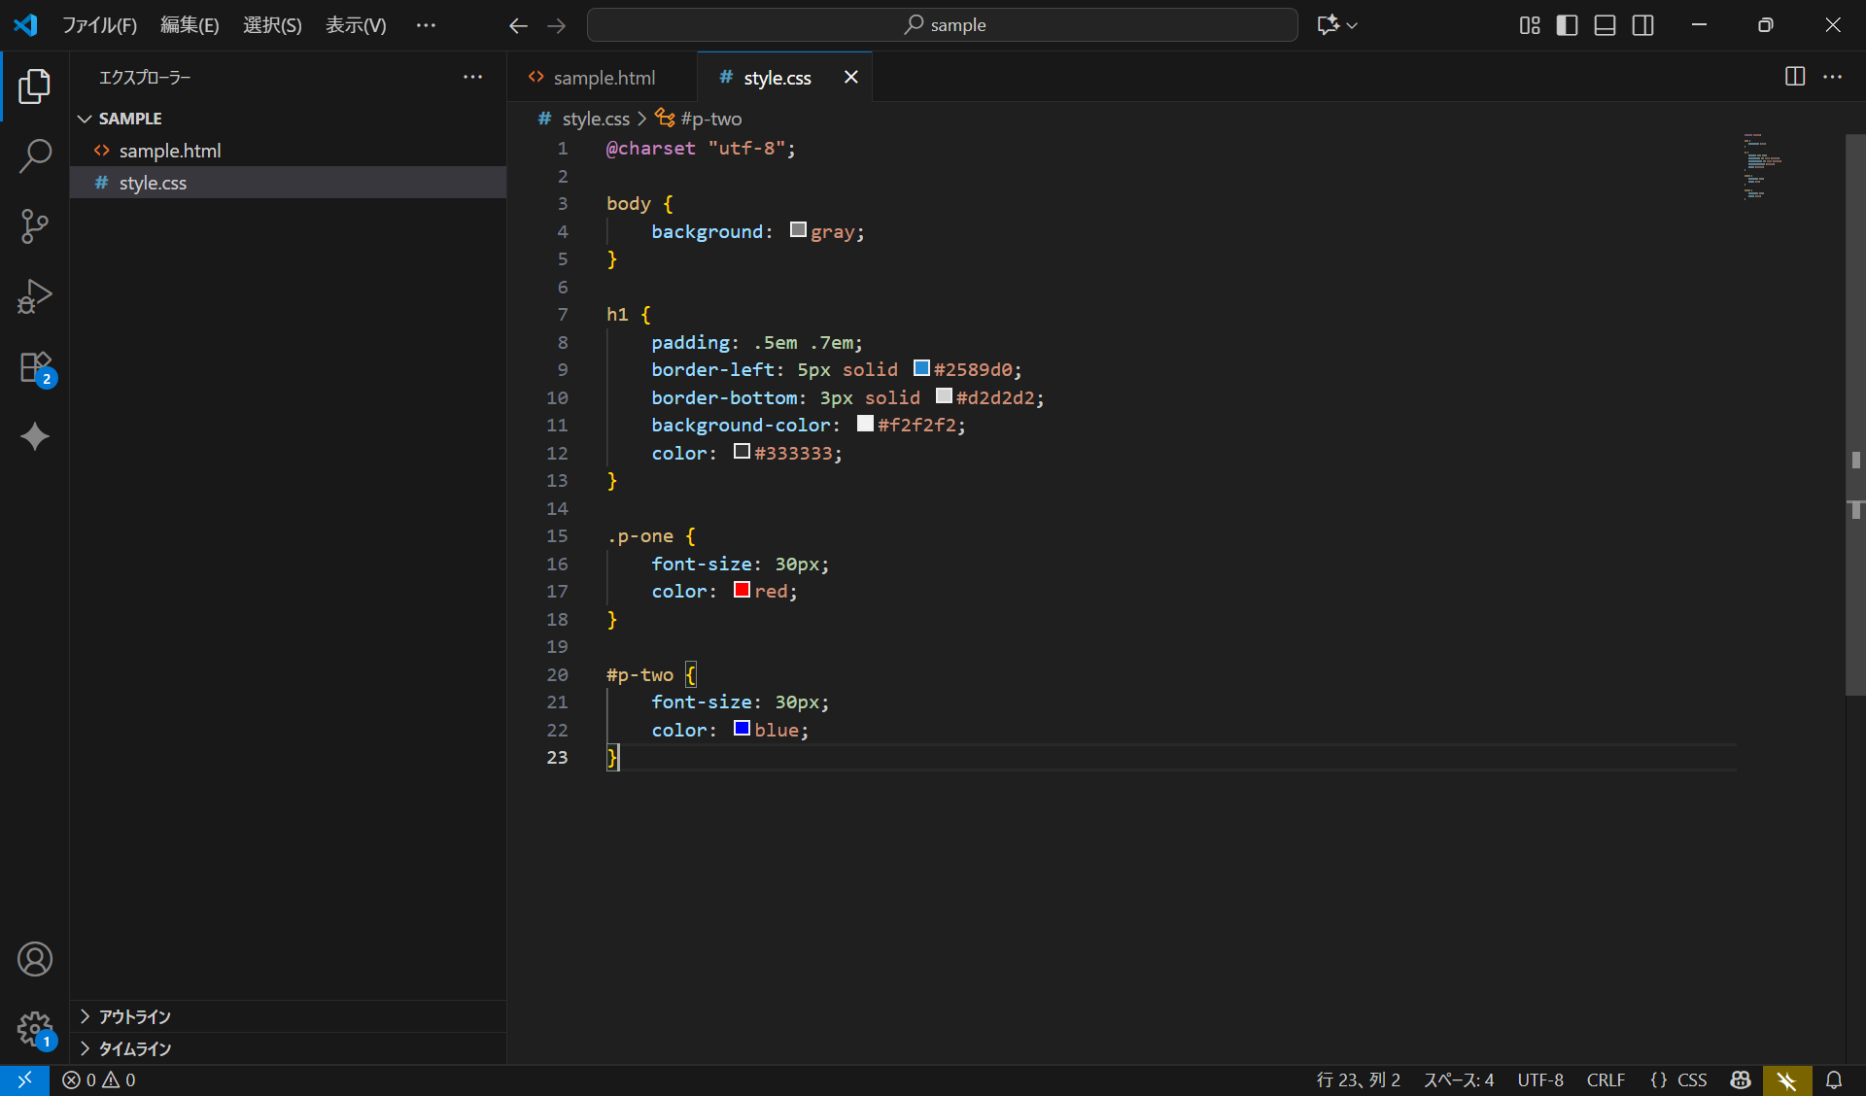The height and width of the screenshot is (1096, 1866).
Task: Click UTF-8 to change encoding
Action: coord(1540,1079)
